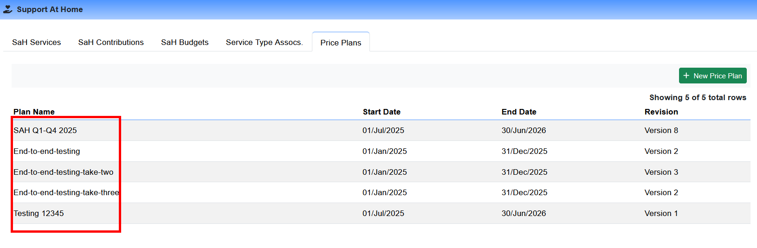This screenshot has width=757, height=248.
Task: Select the End-to-end-testing plan row
Action: 46,151
